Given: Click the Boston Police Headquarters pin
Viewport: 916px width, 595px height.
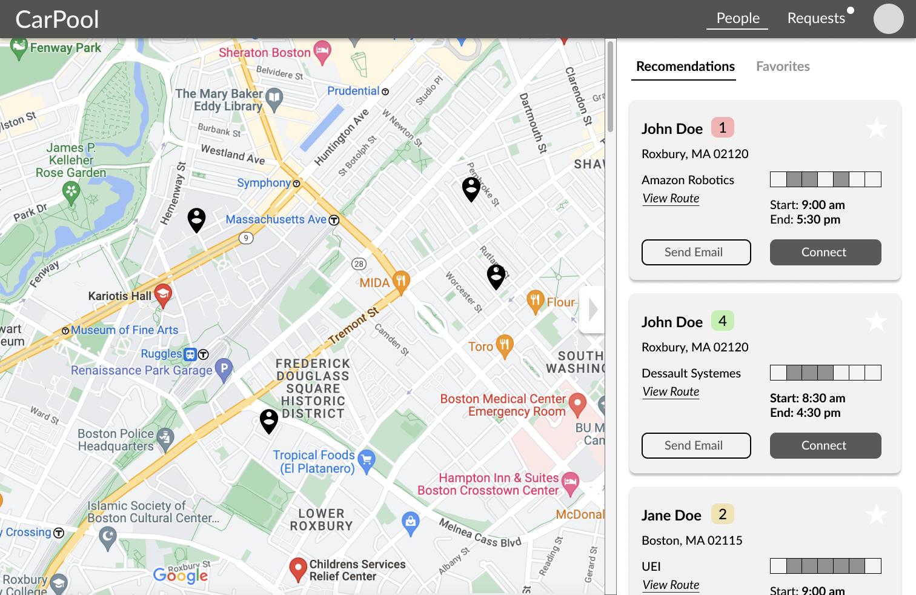Looking at the screenshot, I should (165, 440).
